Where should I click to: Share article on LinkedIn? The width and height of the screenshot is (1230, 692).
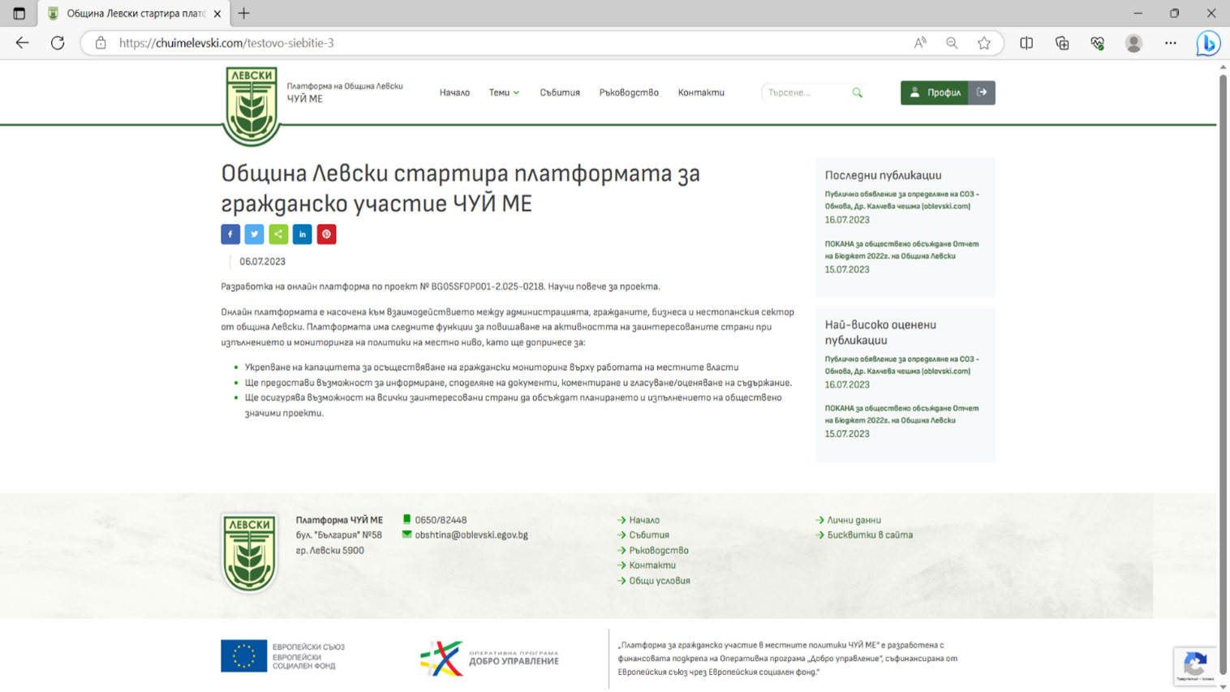[x=303, y=234]
